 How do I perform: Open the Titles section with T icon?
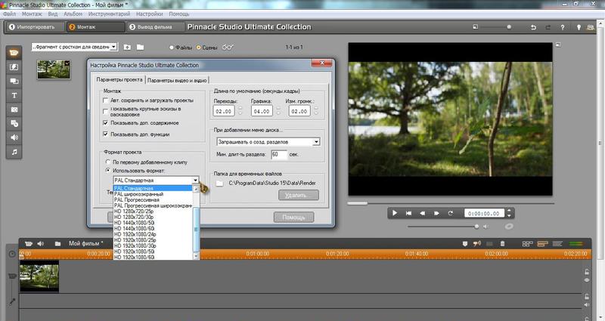click(x=14, y=95)
